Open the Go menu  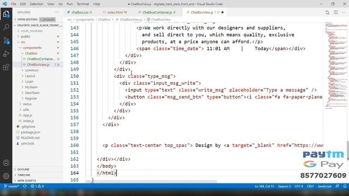pyautogui.click(x=61, y=4)
